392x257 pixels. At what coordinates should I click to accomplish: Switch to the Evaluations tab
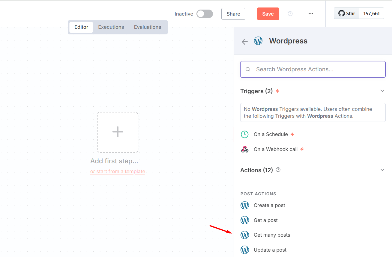coord(148,27)
